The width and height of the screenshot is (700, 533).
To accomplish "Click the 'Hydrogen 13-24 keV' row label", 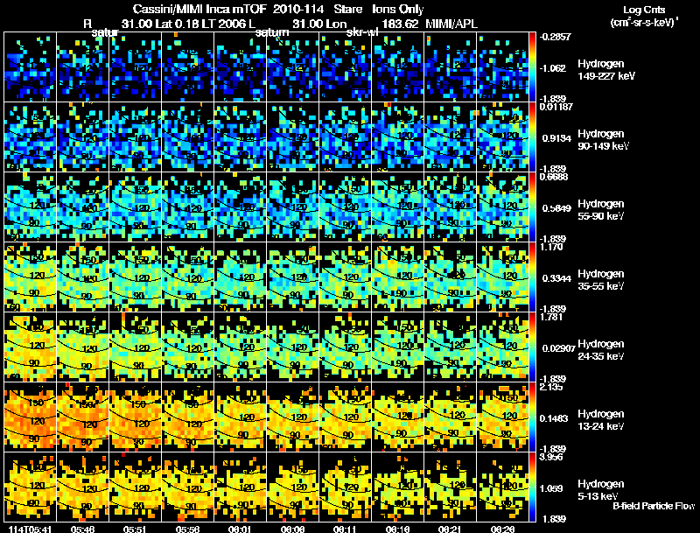I will [x=601, y=420].
